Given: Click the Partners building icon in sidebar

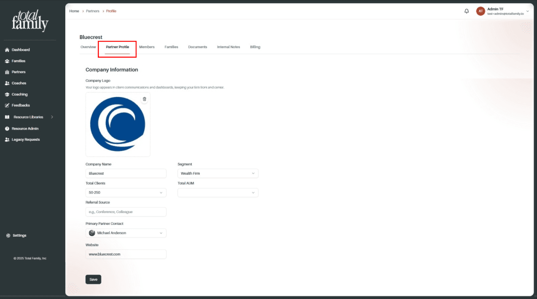Looking at the screenshot, I should coord(7,72).
